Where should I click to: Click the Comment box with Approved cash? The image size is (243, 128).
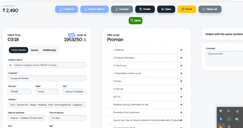224,59
